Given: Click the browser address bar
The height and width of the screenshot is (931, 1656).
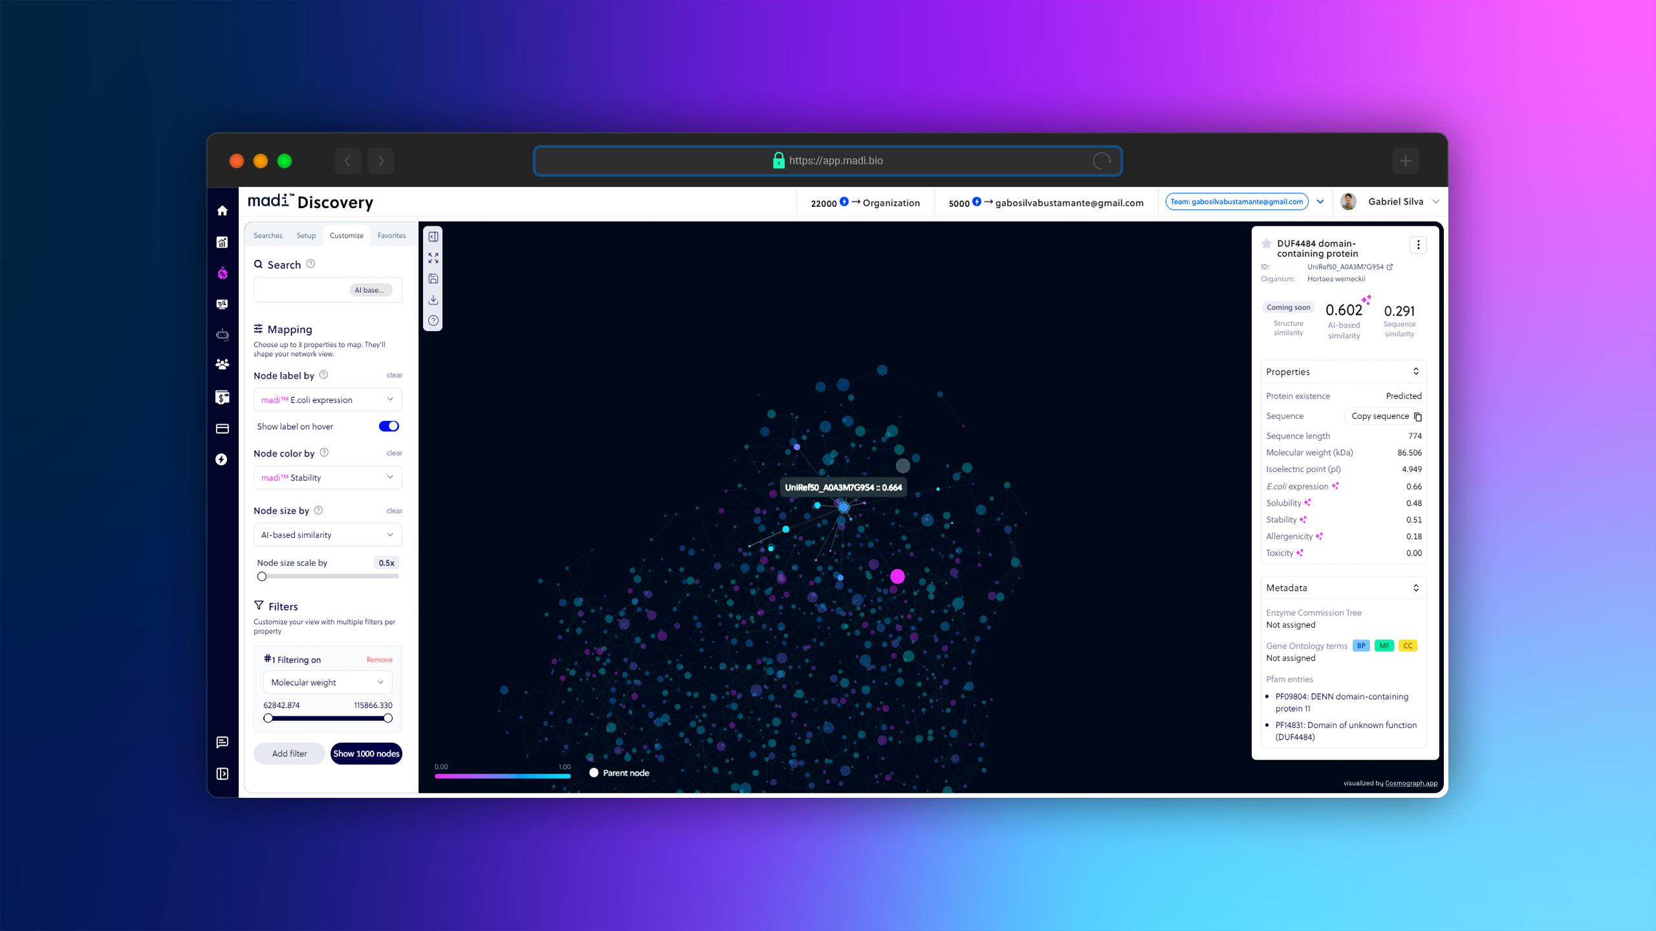Looking at the screenshot, I should 827,161.
